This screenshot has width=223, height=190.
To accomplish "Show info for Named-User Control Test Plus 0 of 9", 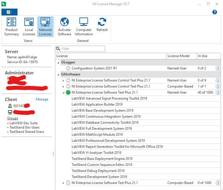I will 218,80.
